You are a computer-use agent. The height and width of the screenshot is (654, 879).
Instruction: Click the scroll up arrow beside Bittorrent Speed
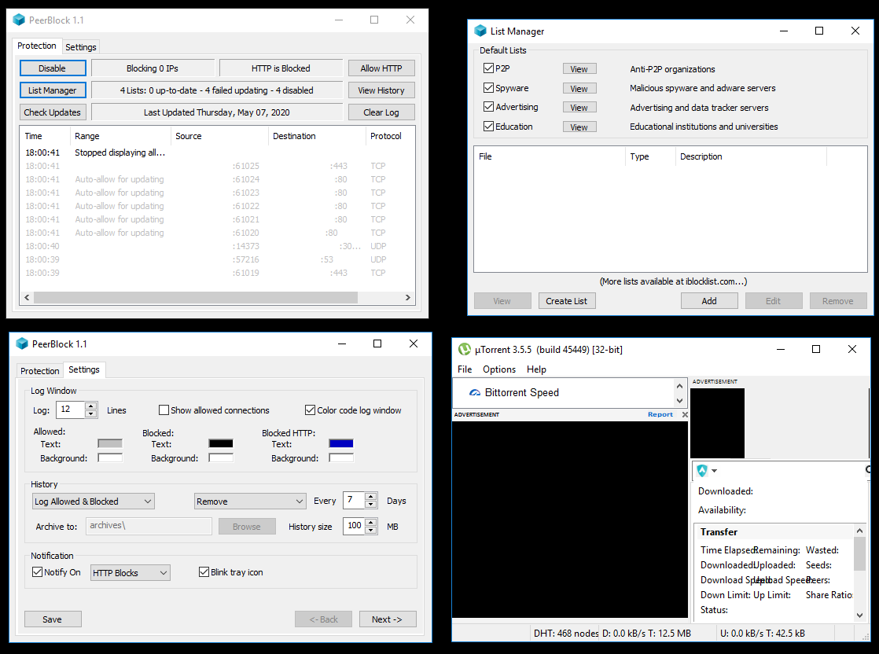[x=680, y=386]
